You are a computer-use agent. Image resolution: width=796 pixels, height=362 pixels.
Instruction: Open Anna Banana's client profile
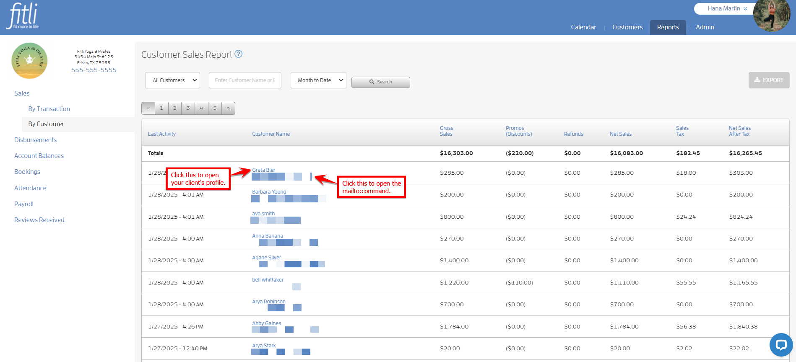point(268,236)
